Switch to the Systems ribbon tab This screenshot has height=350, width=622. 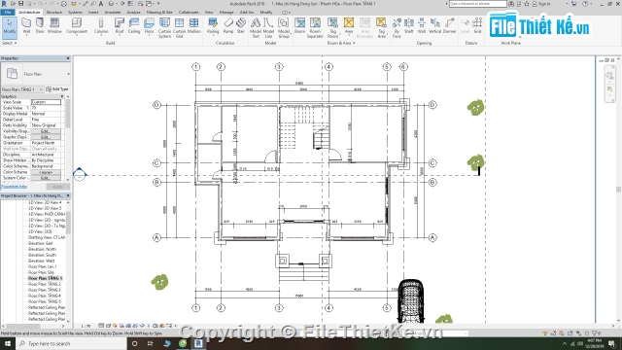coord(75,13)
